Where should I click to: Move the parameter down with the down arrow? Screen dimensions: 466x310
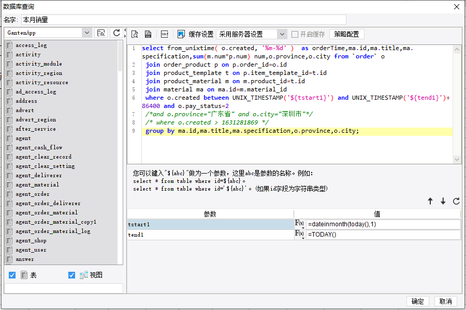tap(443, 202)
